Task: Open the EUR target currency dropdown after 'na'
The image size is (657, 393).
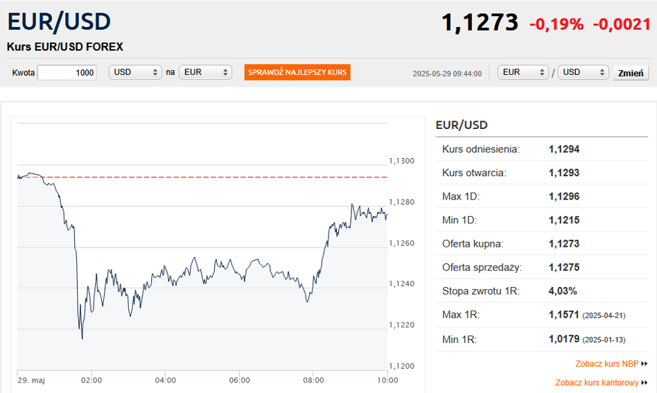Action: (x=205, y=73)
